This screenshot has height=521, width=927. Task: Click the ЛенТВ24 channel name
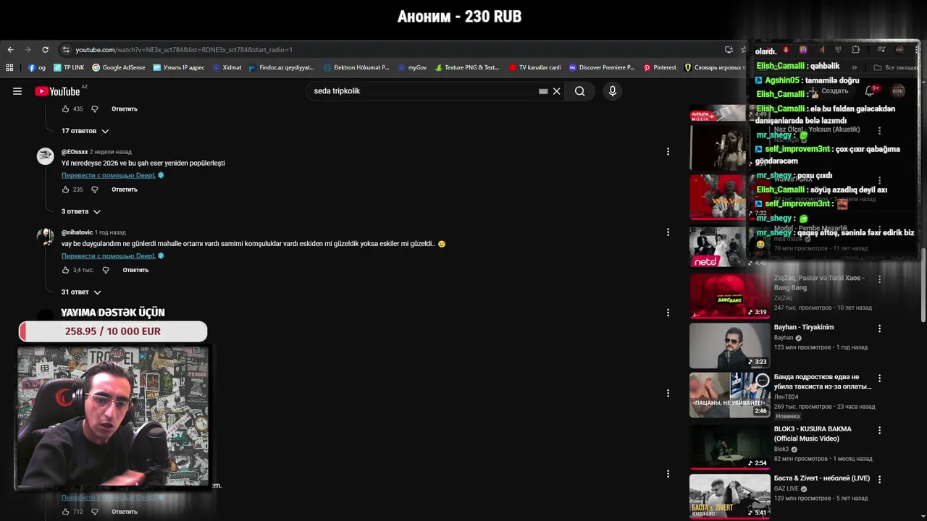click(x=786, y=397)
